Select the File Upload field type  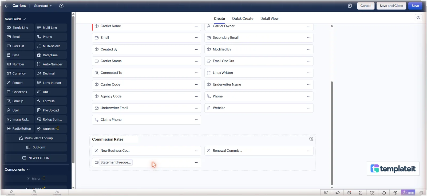[51, 110]
